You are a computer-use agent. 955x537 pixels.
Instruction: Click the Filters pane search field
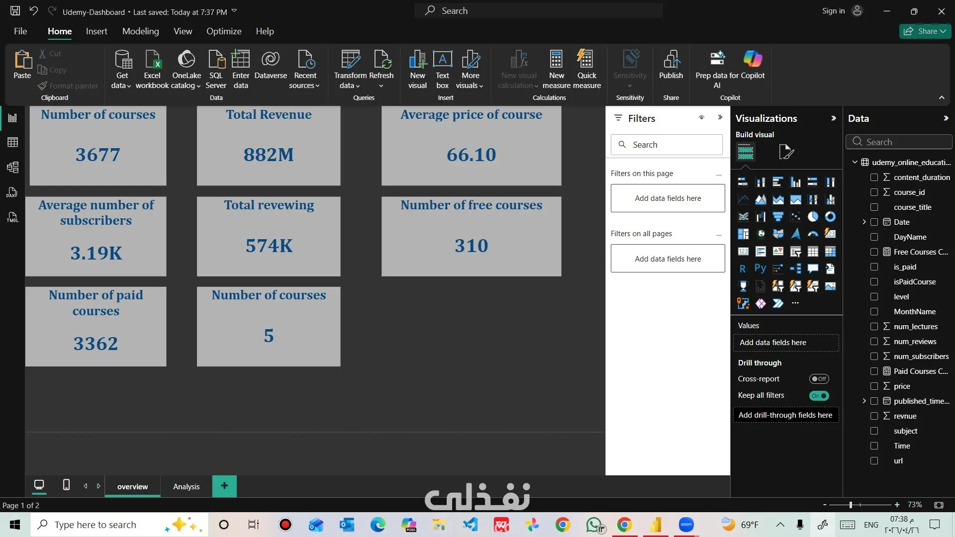(667, 145)
